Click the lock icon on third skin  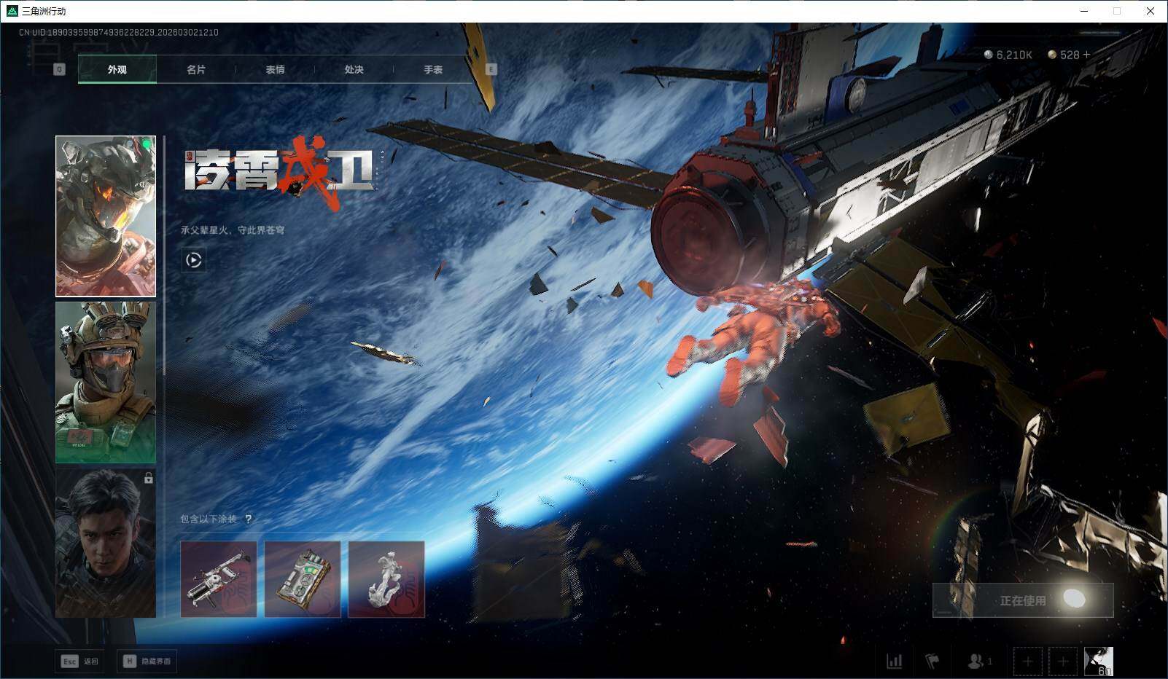pos(149,478)
